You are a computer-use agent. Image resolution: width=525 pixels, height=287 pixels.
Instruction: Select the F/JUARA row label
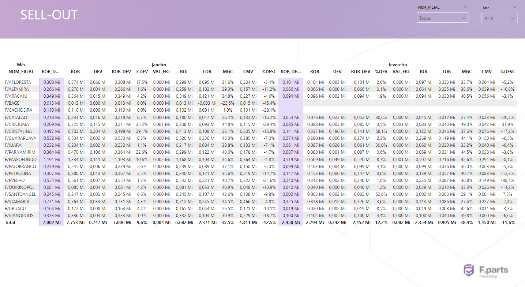pos(14,145)
